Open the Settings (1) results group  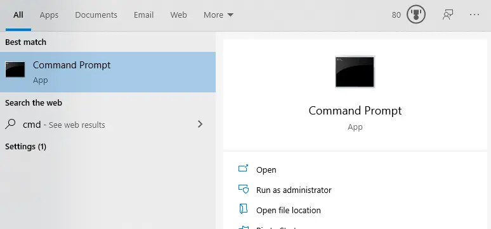coord(25,146)
